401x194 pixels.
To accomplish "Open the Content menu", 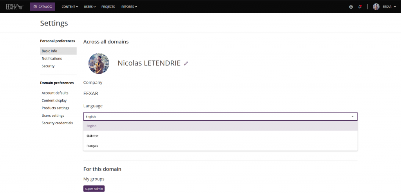I will [70, 7].
